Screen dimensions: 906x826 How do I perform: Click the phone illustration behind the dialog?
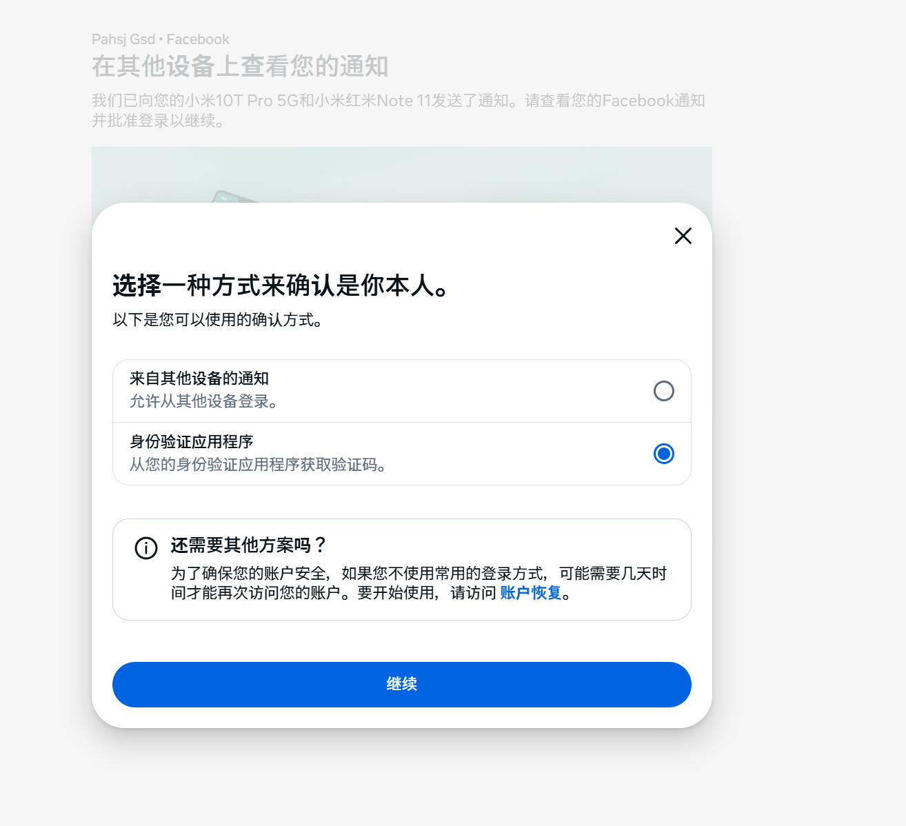click(234, 197)
